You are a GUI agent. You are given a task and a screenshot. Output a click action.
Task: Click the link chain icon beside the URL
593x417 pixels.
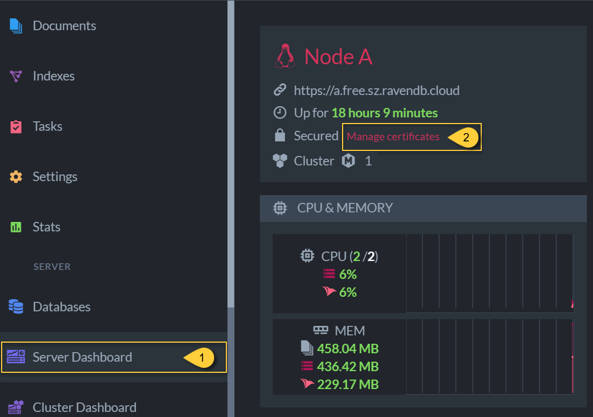point(280,90)
